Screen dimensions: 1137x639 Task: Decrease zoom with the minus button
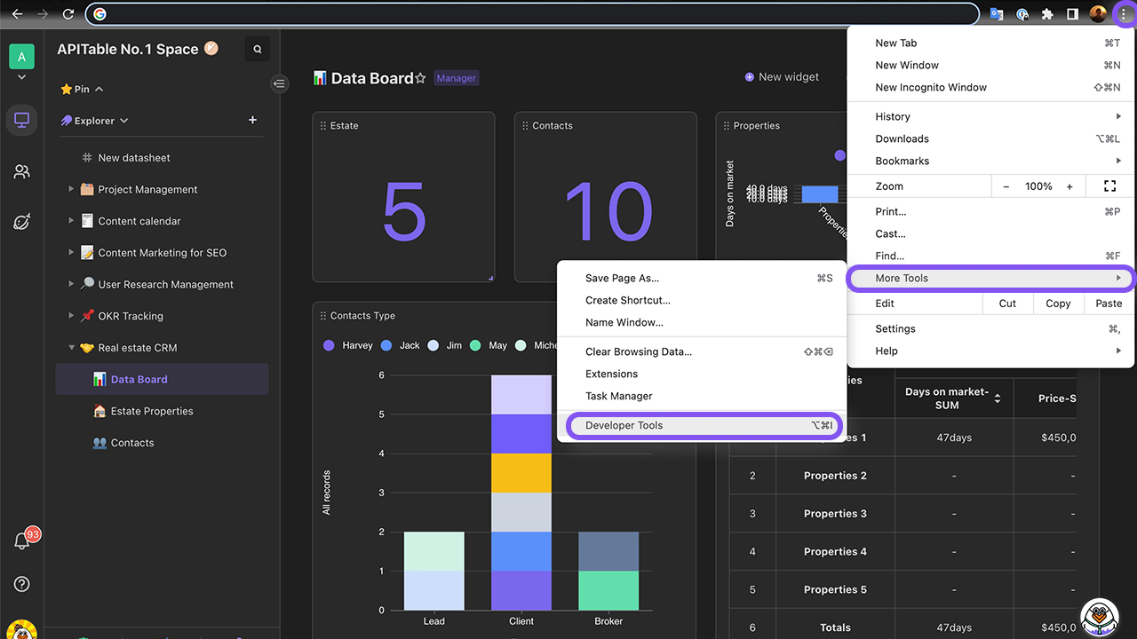click(x=1006, y=186)
